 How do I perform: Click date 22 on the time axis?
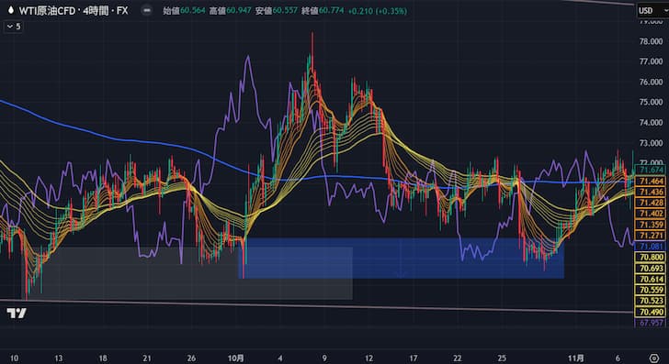coord(458,358)
